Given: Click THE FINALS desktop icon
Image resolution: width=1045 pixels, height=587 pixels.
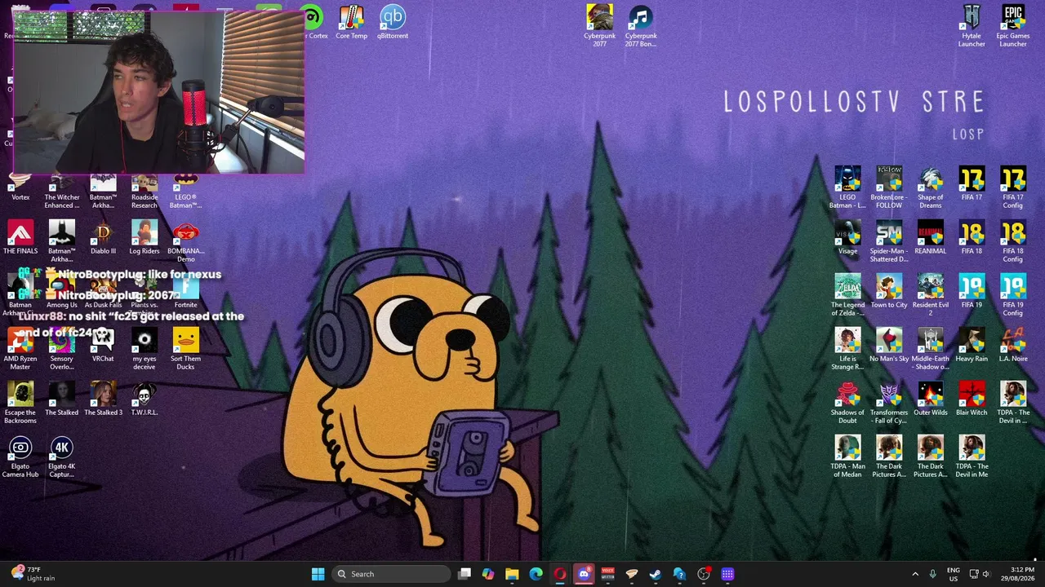Looking at the screenshot, I should pos(20,237).
